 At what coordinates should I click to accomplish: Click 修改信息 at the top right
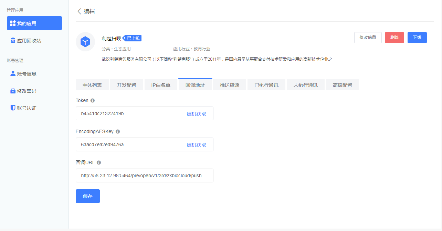pyautogui.click(x=368, y=38)
